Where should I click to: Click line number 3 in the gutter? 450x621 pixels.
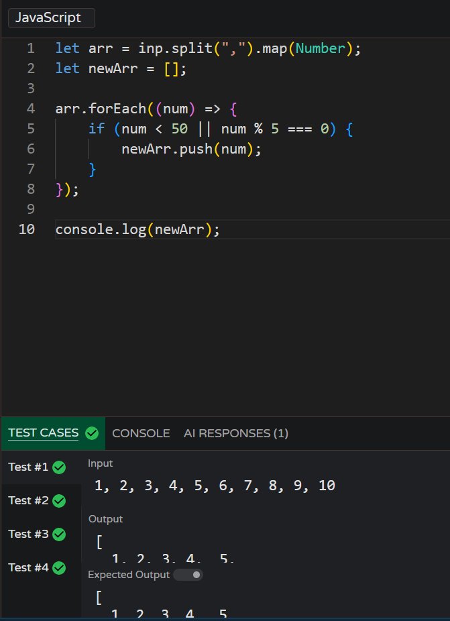[x=30, y=89]
